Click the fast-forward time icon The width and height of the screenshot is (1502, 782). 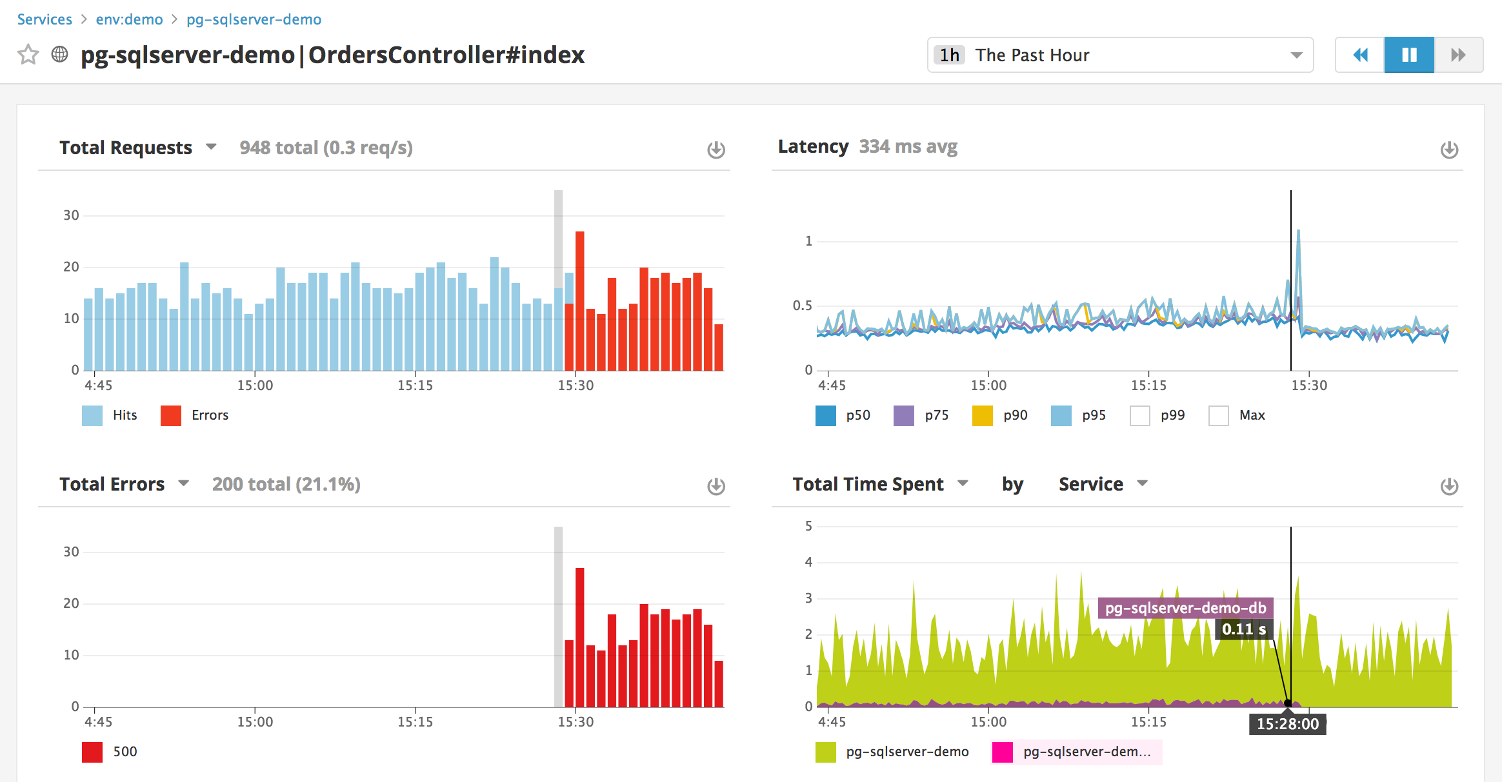click(1458, 55)
